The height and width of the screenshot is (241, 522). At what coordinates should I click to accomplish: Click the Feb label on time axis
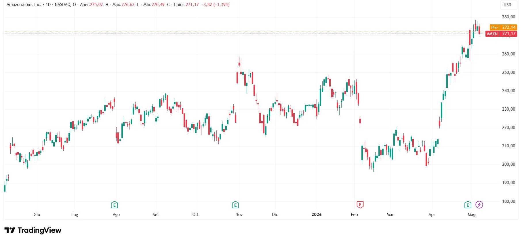point(354,215)
